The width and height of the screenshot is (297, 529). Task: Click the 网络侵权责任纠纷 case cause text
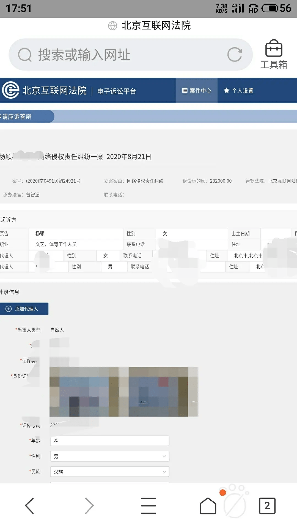(145, 181)
